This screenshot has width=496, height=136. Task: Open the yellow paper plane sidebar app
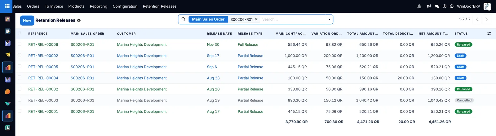coord(8,55)
